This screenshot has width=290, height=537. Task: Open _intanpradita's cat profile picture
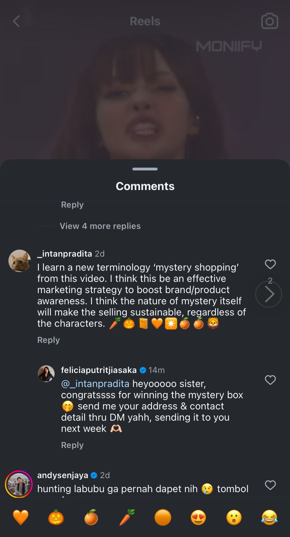click(20, 261)
